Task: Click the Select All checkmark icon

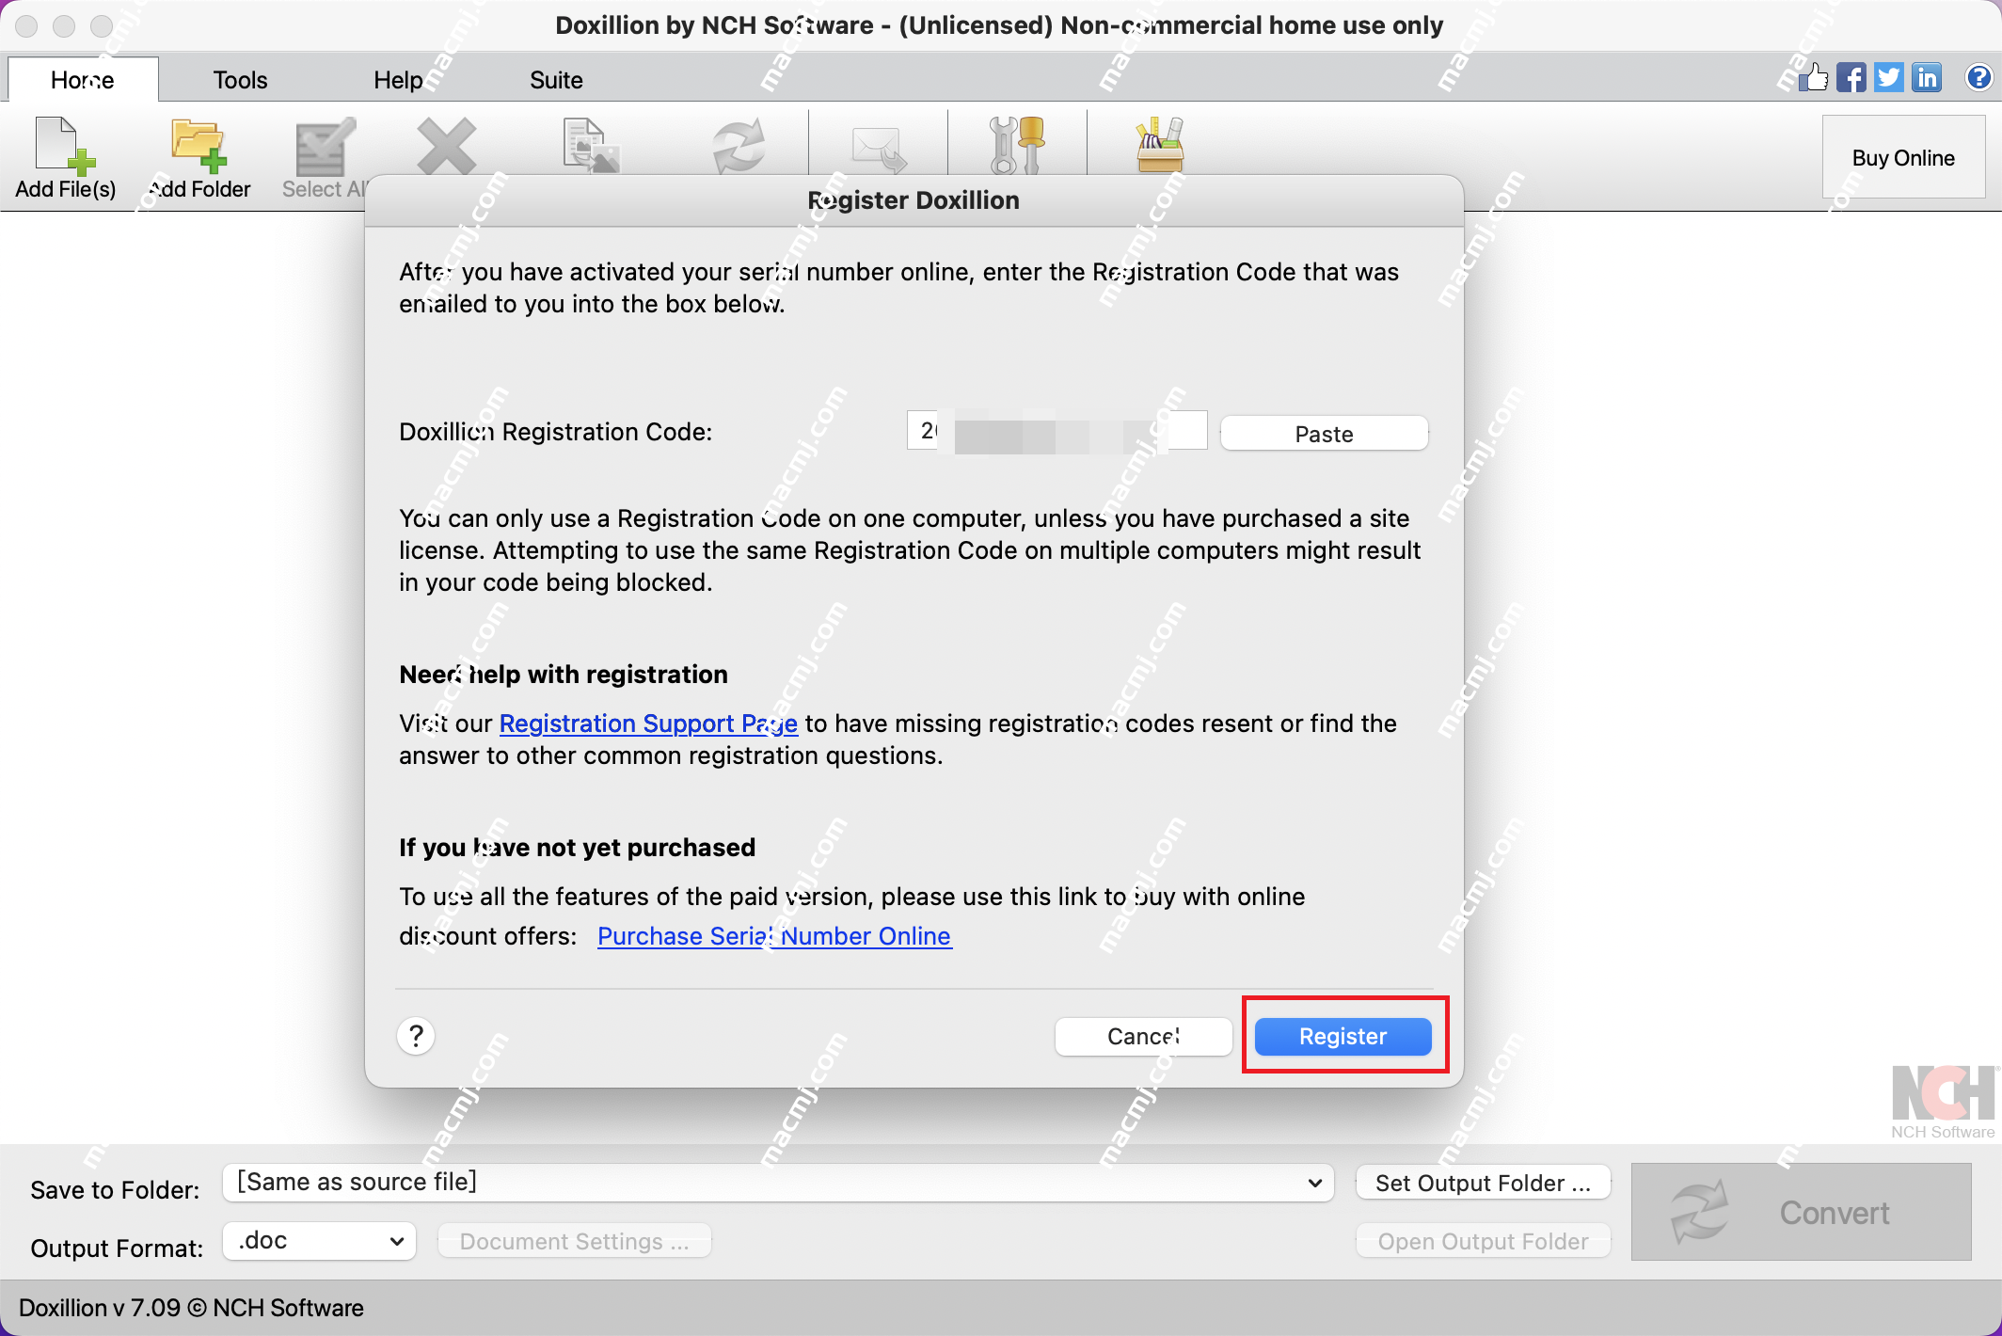Action: click(325, 146)
